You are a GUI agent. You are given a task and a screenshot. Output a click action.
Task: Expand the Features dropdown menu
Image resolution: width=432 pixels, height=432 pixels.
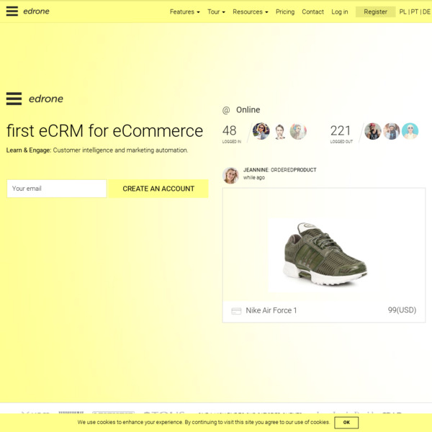tap(184, 12)
